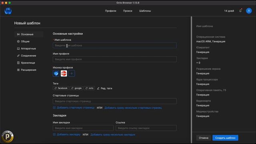
Task: Open the notifications bell
Action: coord(240,11)
